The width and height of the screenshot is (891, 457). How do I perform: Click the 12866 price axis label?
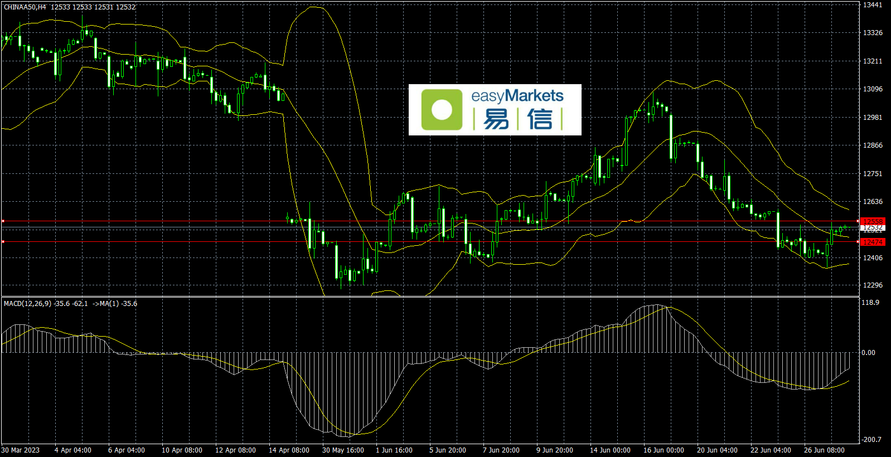tap(873, 145)
